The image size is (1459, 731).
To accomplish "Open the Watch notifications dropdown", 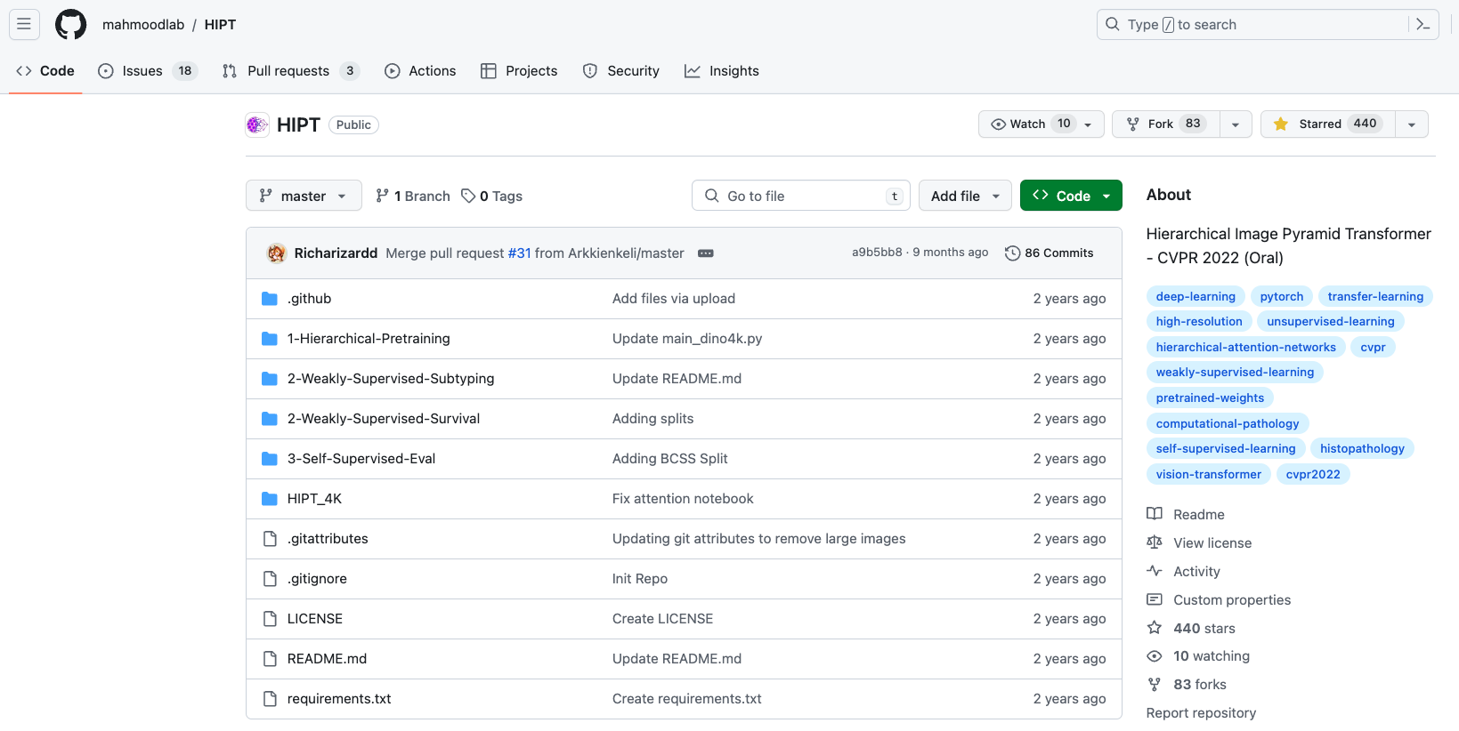I will tap(1042, 124).
